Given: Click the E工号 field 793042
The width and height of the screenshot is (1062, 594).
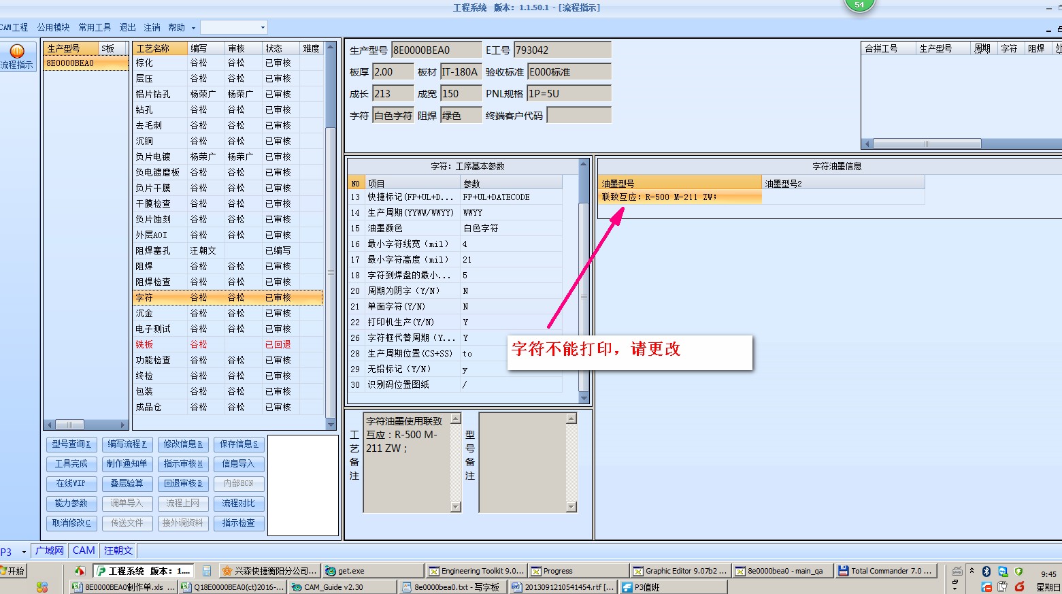Looking at the screenshot, I should pos(563,50).
